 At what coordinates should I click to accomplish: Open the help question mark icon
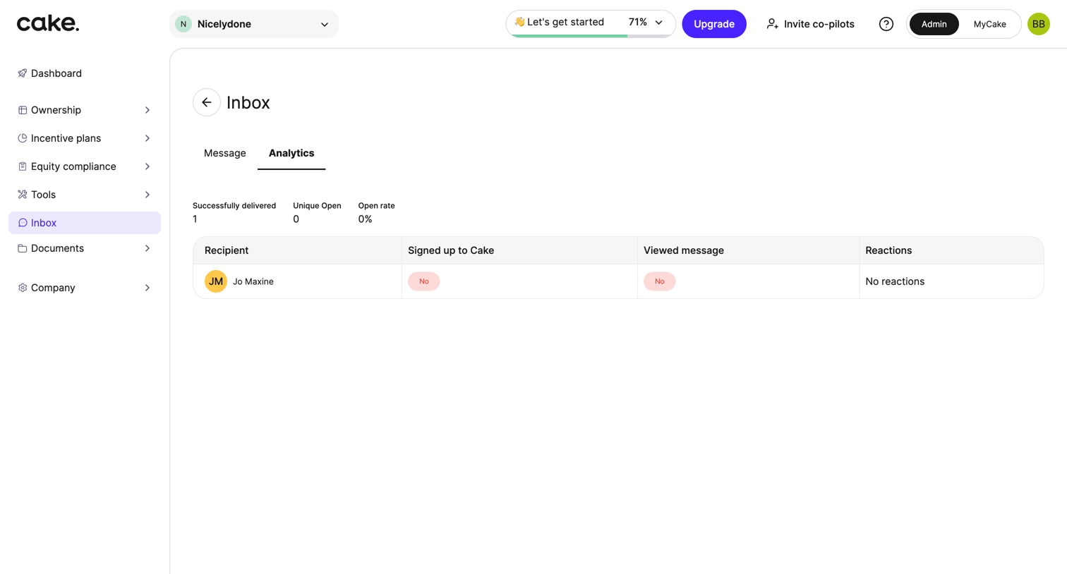(886, 24)
